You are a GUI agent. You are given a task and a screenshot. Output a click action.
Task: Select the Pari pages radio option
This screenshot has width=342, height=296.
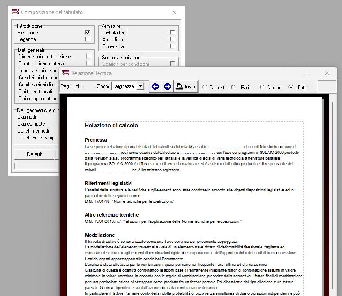pos(234,87)
